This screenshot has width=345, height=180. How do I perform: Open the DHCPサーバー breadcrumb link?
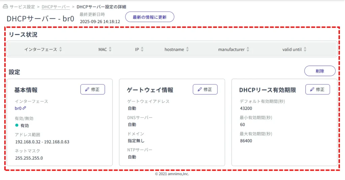(56, 7)
